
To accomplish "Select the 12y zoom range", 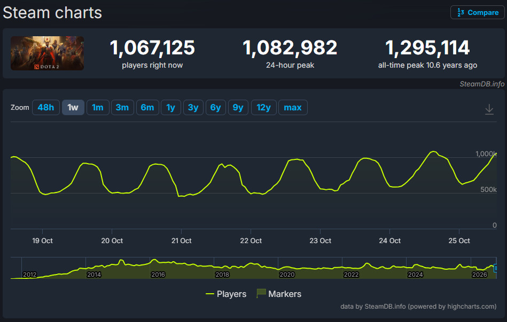I will (263, 108).
